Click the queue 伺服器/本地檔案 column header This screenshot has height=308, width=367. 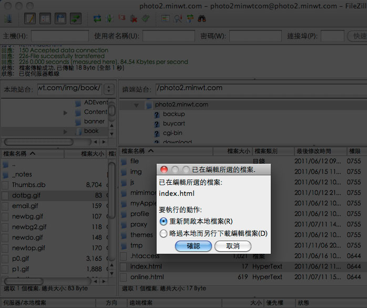click(48, 303)
